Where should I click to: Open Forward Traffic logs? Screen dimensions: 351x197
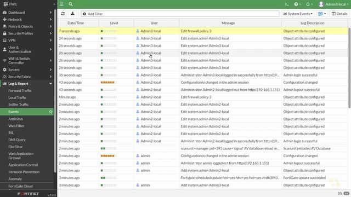click(x=20, y=91)
